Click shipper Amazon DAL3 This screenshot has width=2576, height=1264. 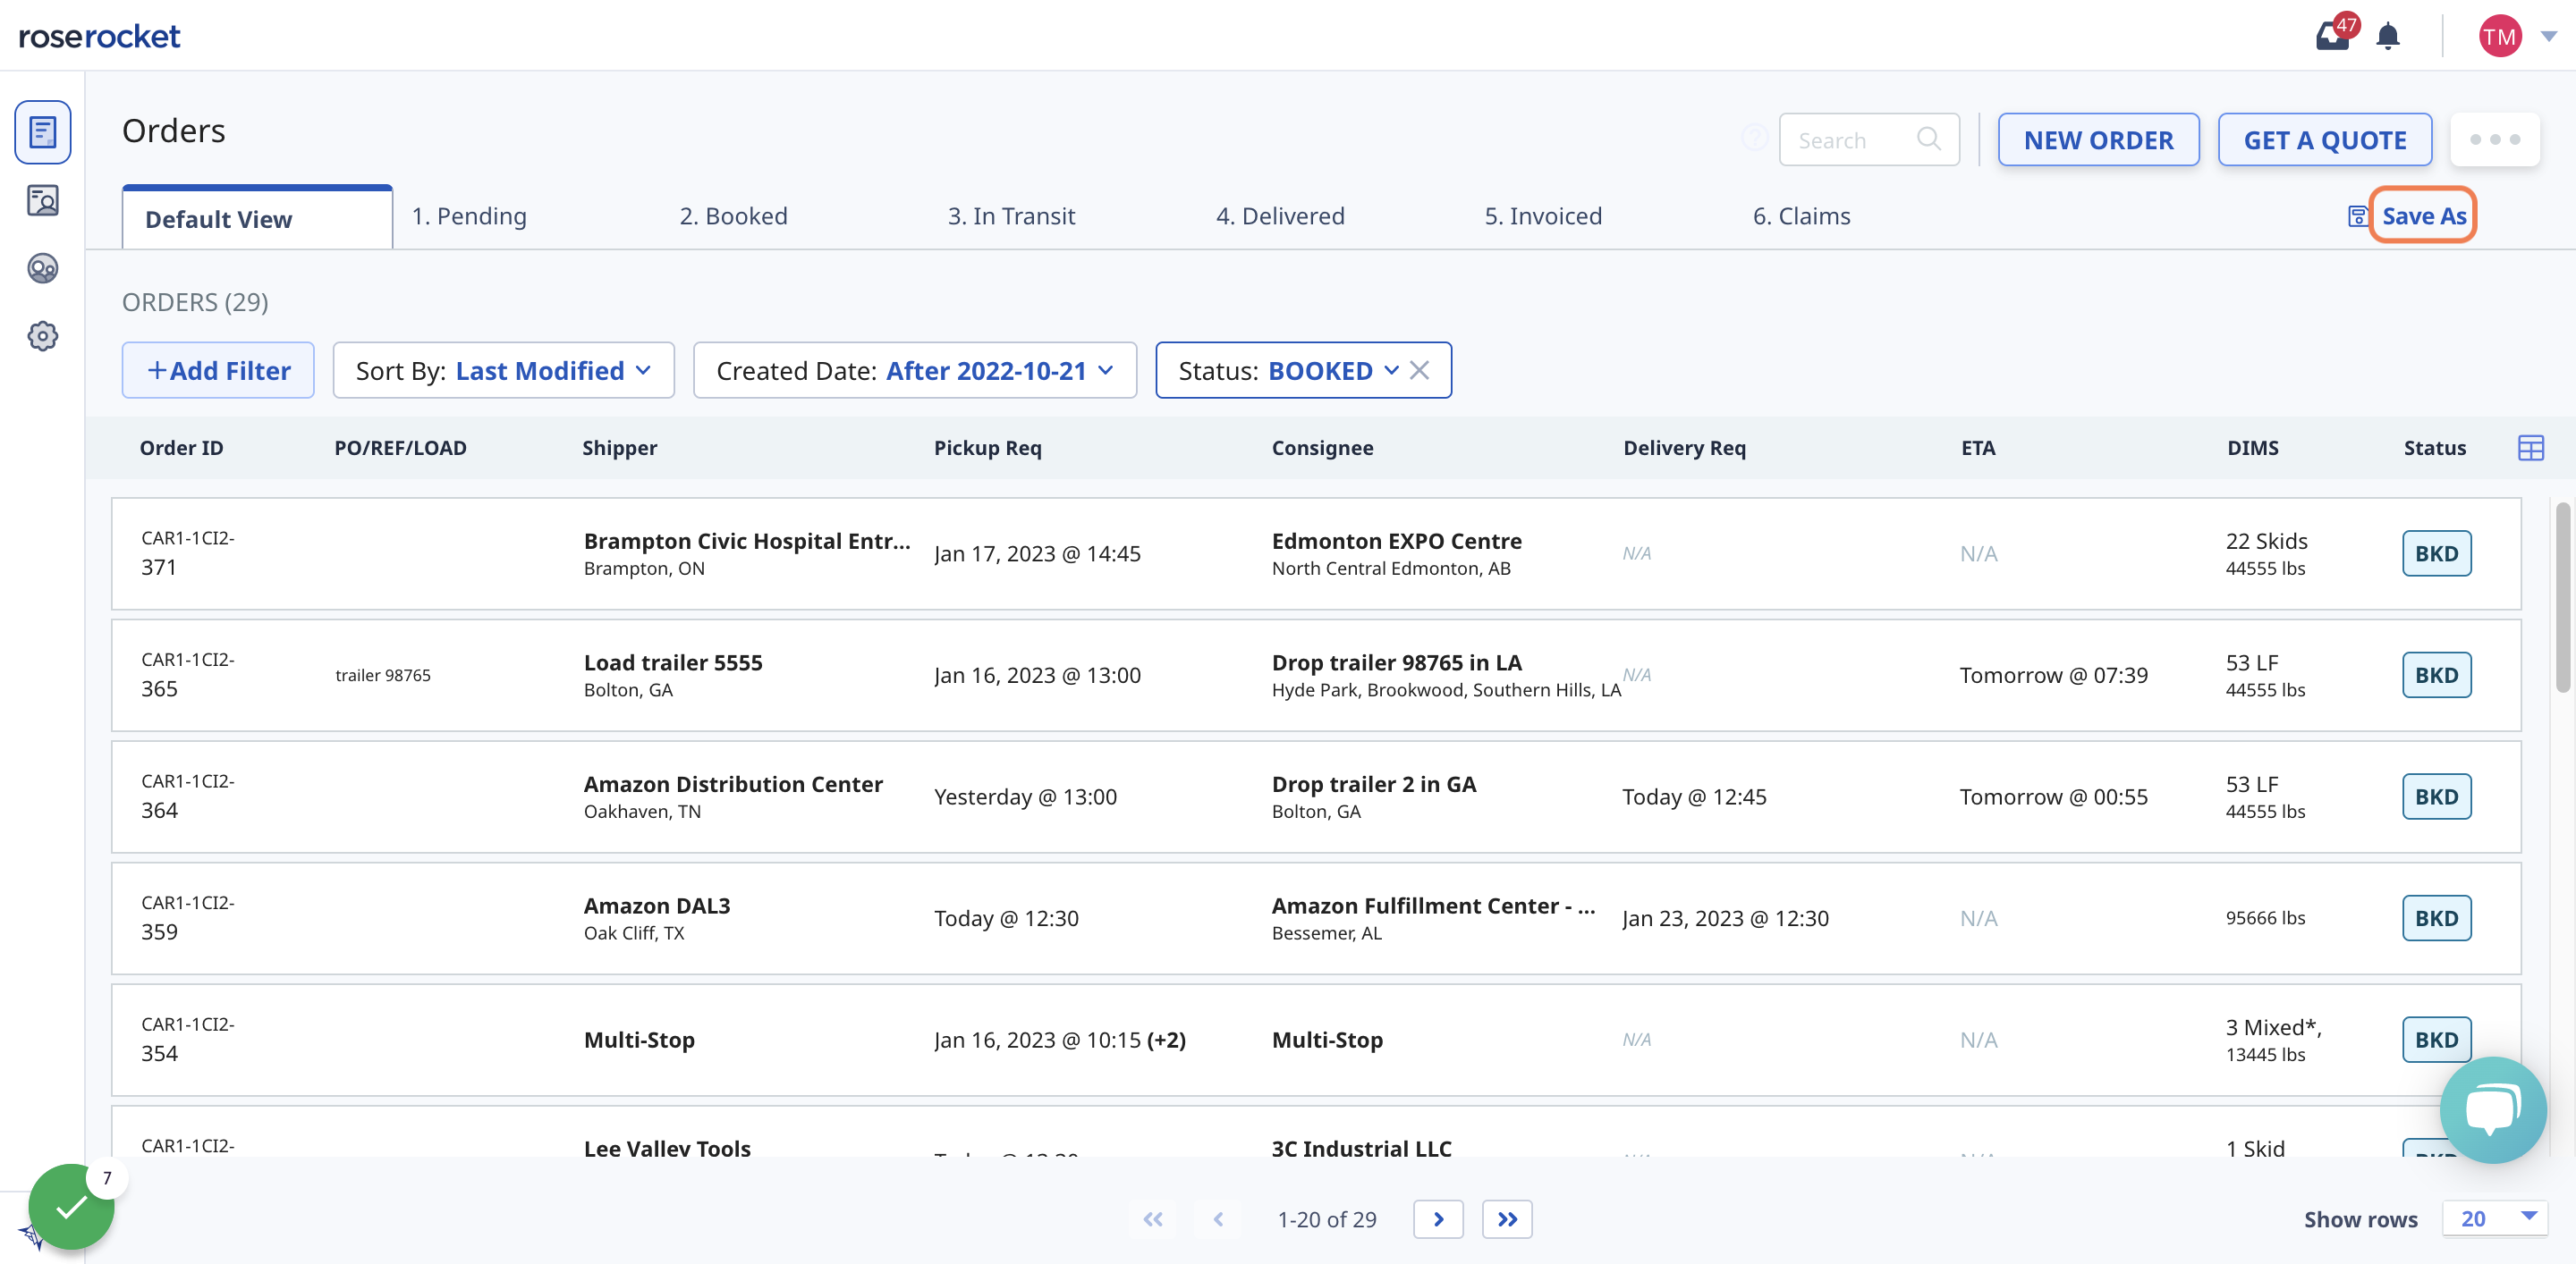click(657, 906)
